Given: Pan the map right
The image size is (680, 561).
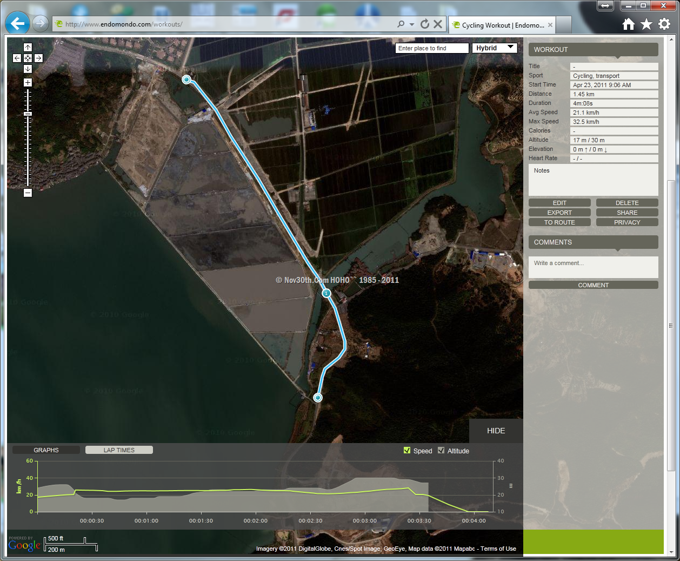Looking at the screenshot, I should coord(38,58).
